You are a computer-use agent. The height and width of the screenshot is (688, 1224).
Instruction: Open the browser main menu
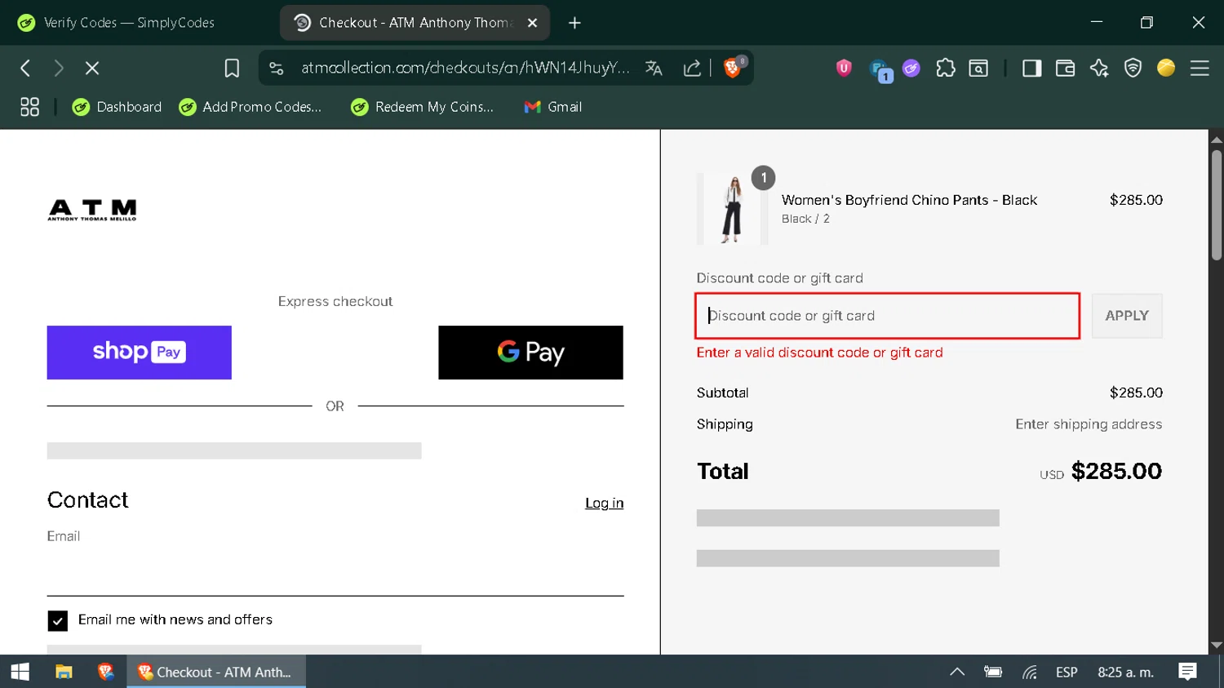click(x=1200, y=69)
